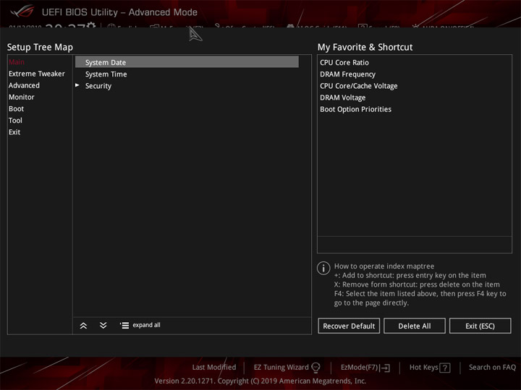Click the EzMode arrow icon
The width and height of the screenshot is (521, 390).
tap(385, 368)
